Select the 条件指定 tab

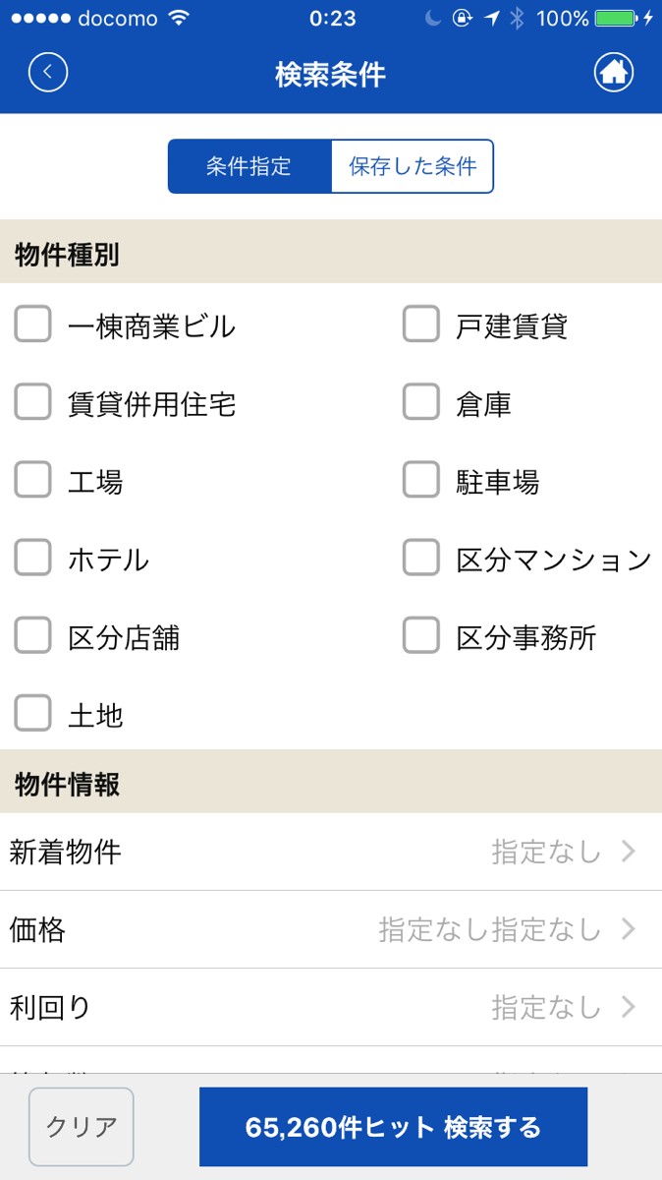(x=249, y=166)
